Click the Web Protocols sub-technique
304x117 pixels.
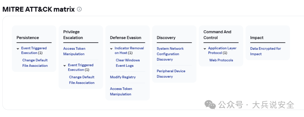(x=221, y=60)
